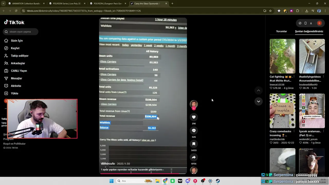Open Chrome downloads icon
The image size is (329, 185).
pyautogui.click(x=307, y=11)
